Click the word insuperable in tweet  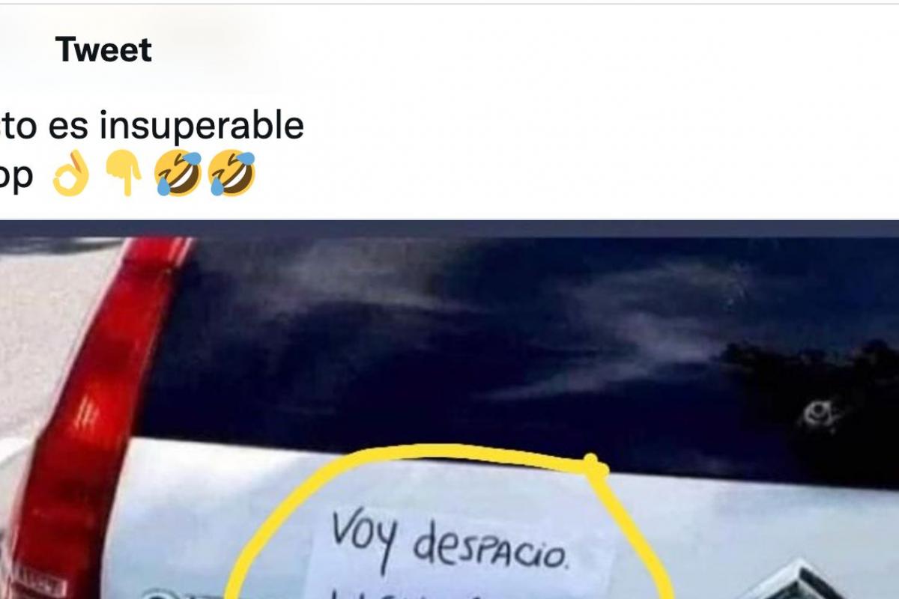tap(202, 126)
